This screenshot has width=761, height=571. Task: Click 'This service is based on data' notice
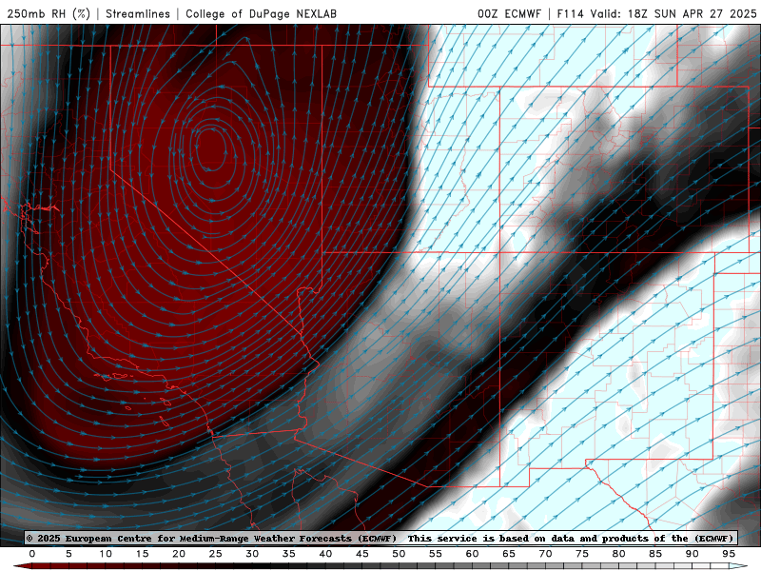(x=492, y=538)
